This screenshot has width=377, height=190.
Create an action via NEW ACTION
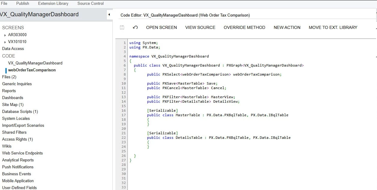[287, 27]
